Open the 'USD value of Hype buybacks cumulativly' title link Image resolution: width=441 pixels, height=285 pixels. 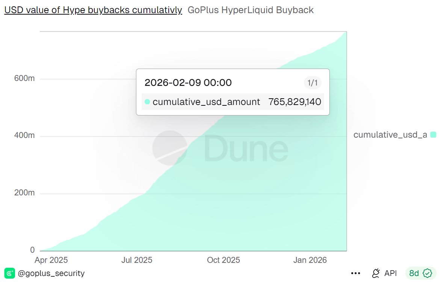(x=93, y=10)
